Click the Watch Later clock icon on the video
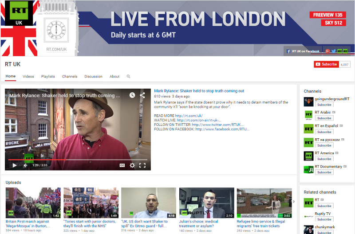The height and width of the screenshot is (234, 355). pyautogui.click(x=132, y=95)
